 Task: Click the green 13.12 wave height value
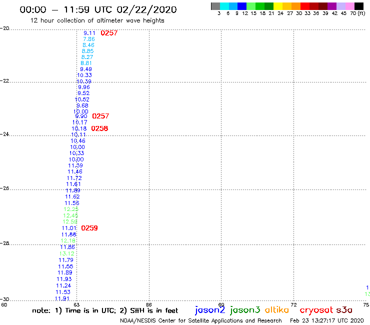click(x=67, y=253)
